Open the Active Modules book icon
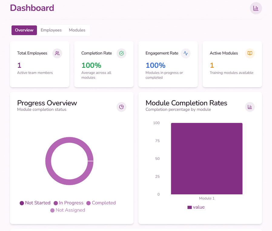The width and height of the screenshot is (272, 231). coord(250,53)
